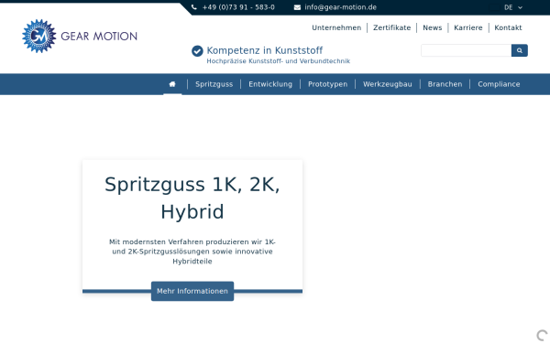Screen dimensions: 550x343
Task: Open the Prototypen menu item
Action: 327,84
